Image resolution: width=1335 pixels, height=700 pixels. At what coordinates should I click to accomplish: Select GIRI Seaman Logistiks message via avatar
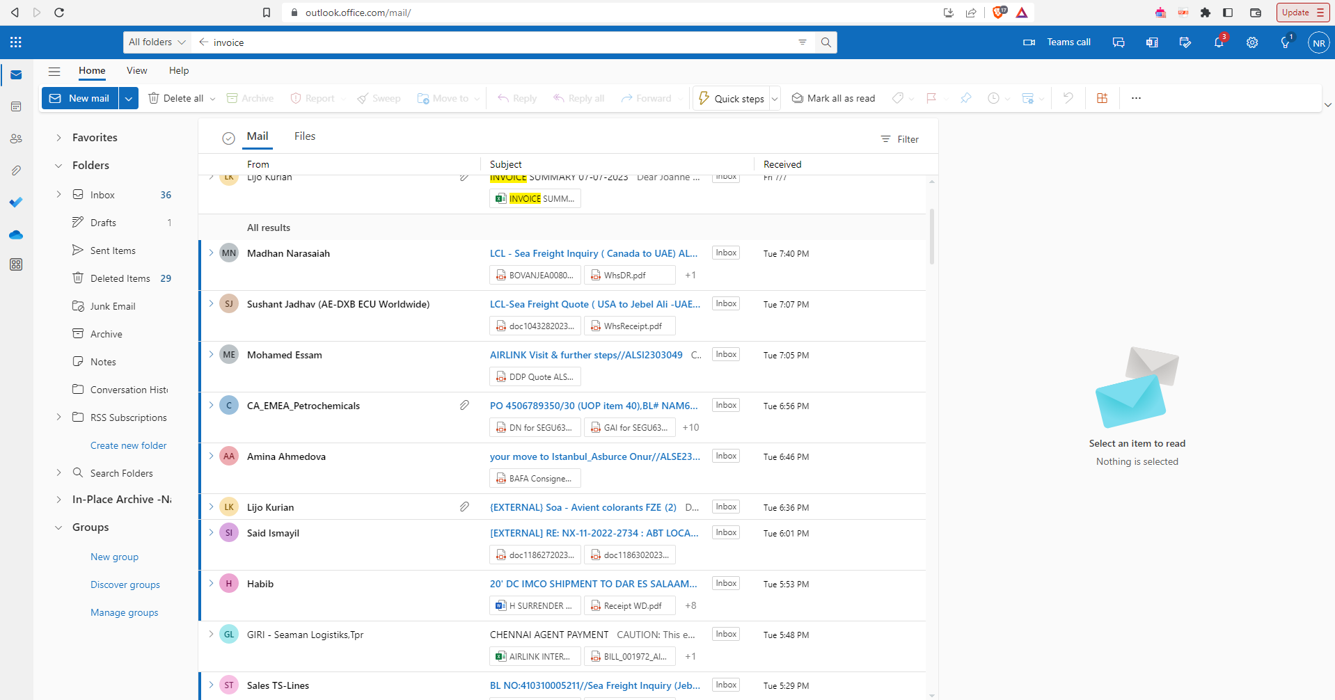229,635
